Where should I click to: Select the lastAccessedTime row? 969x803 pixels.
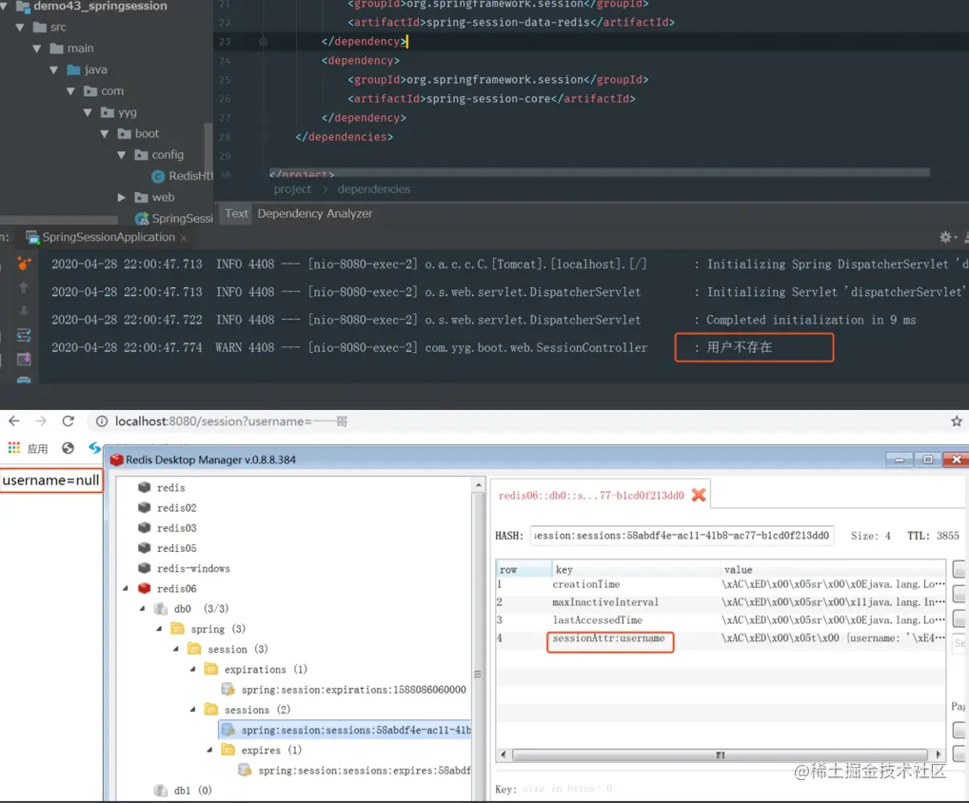pyautogui.click(x=721, y=620)
